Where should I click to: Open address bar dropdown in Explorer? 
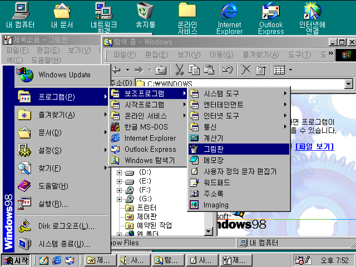(349, 84)
